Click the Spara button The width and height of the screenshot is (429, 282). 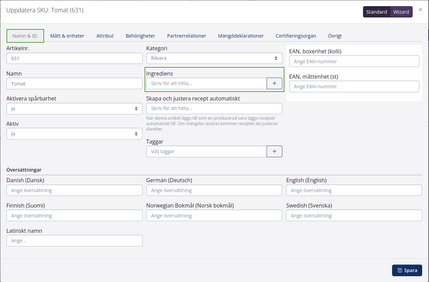click(x=407, y=270)
